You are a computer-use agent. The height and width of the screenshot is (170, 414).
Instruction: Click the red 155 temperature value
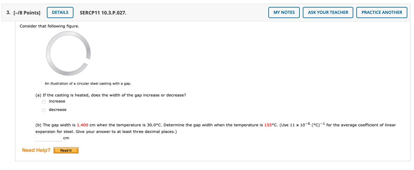coord(268,125)
